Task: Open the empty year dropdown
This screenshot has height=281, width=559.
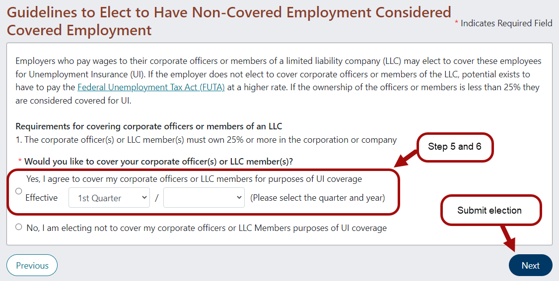Action: 204,197
